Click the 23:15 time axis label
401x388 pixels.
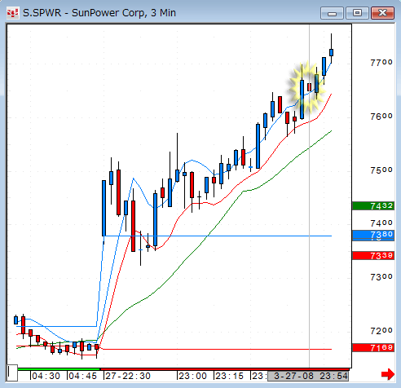point(229,376)
